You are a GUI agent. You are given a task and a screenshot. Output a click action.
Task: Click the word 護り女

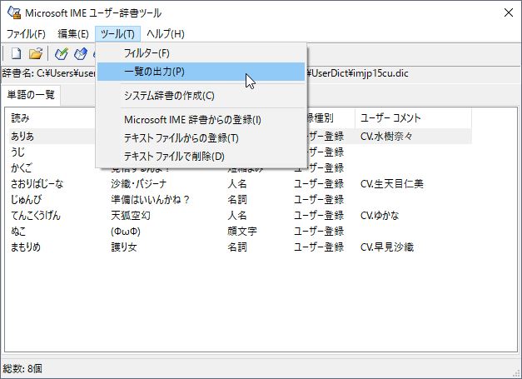[x=124, y=247]
